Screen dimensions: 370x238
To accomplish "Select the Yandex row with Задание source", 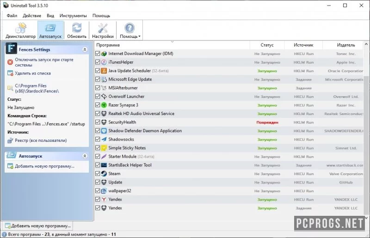I will click(x=229, y=208).
